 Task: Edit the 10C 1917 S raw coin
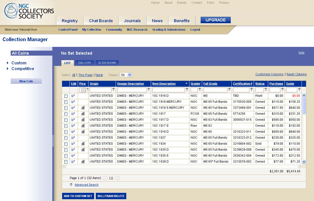click(x=73, y=126)
